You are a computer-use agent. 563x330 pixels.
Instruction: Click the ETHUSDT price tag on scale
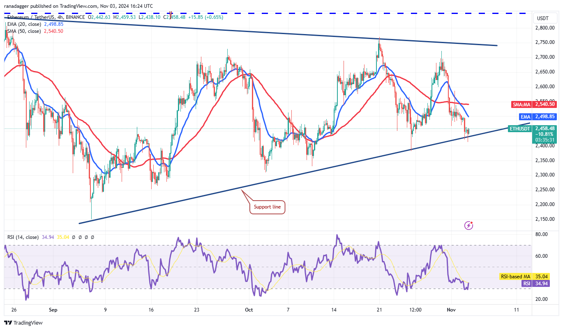tap(519, 129)
